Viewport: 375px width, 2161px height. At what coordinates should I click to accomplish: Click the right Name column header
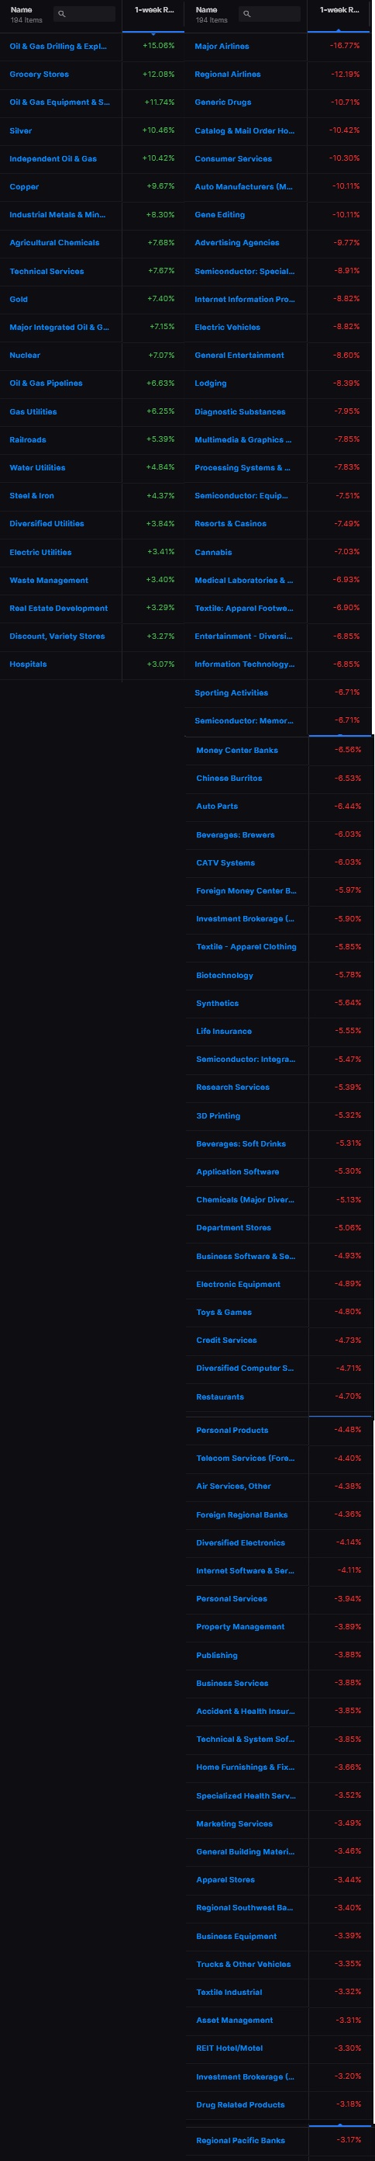click(x=206, y=10)
